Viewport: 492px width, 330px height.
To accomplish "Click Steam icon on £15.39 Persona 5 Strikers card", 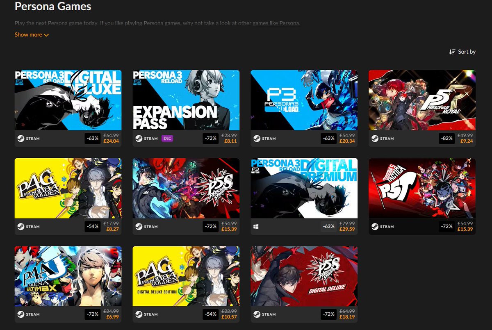I will [139, 226].
